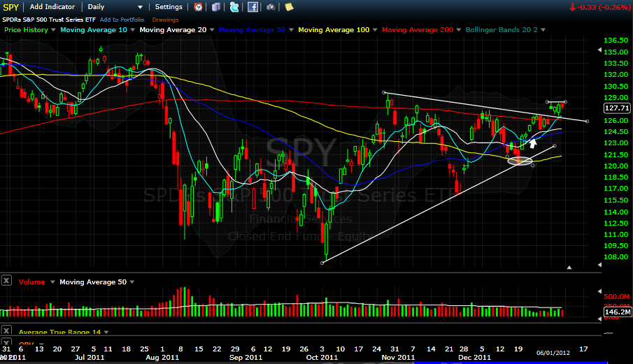Click the SPDRs S&P 500 Trust Series ETF title
Screen dimensions: 633x364
click(x=49, y=20)
